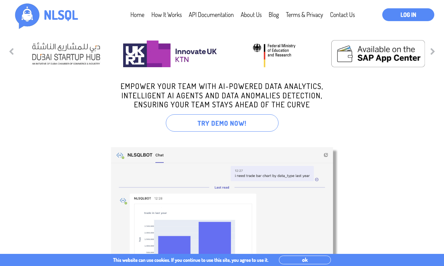
Task: Click the NLSQLBOT avatar in chat header
Action: 120,156
